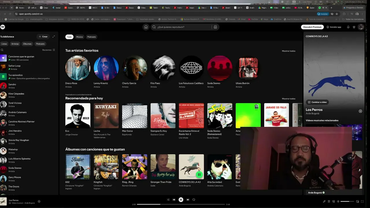
Task: Add Los Perros to library from right panel
Action: pos(360,111)
